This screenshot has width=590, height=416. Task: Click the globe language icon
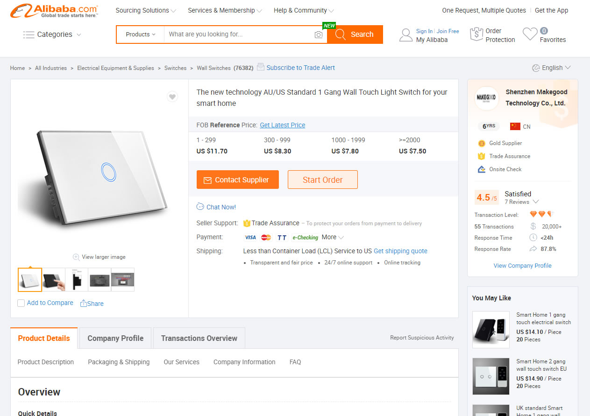pos(536,68)
